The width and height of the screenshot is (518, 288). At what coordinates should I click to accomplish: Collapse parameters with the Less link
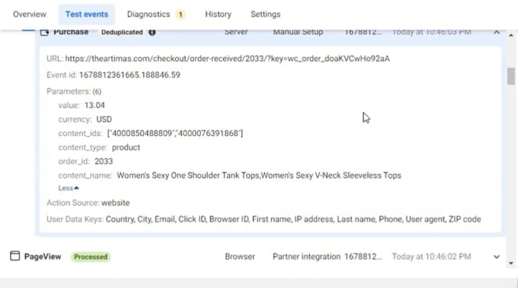pyautogui.click(x=69, y=188)
